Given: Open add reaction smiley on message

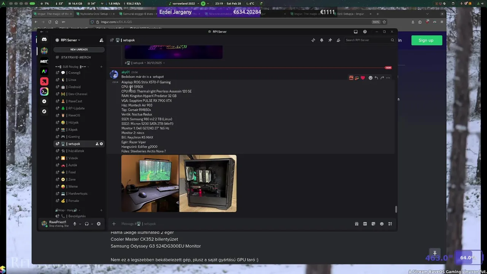Looking at the screenshot, I should pyautogui.click(x=370, y=78).
